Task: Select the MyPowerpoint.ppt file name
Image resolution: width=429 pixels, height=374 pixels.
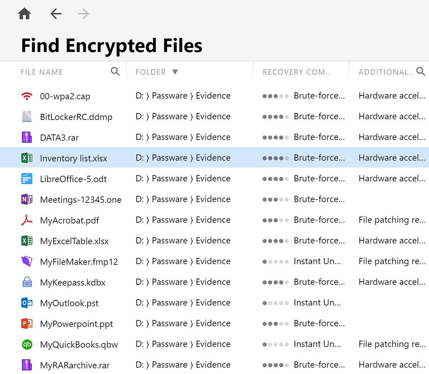Action: (x=76, y=324)
